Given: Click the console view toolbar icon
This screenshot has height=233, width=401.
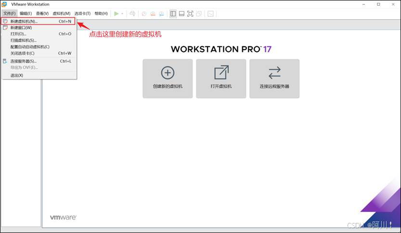Looking at the screenshot, I should 210,14.
